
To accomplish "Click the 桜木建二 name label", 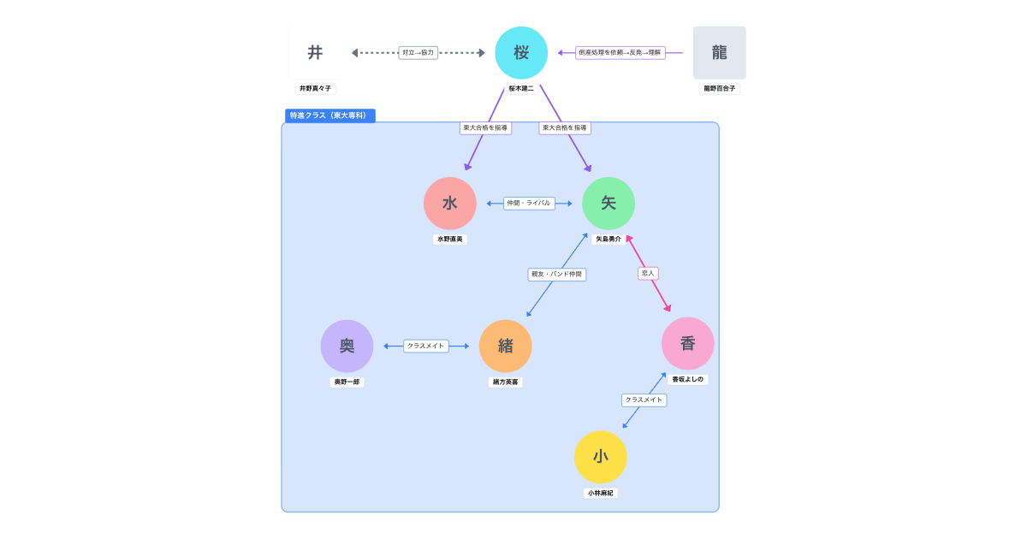I will point(521,88).
